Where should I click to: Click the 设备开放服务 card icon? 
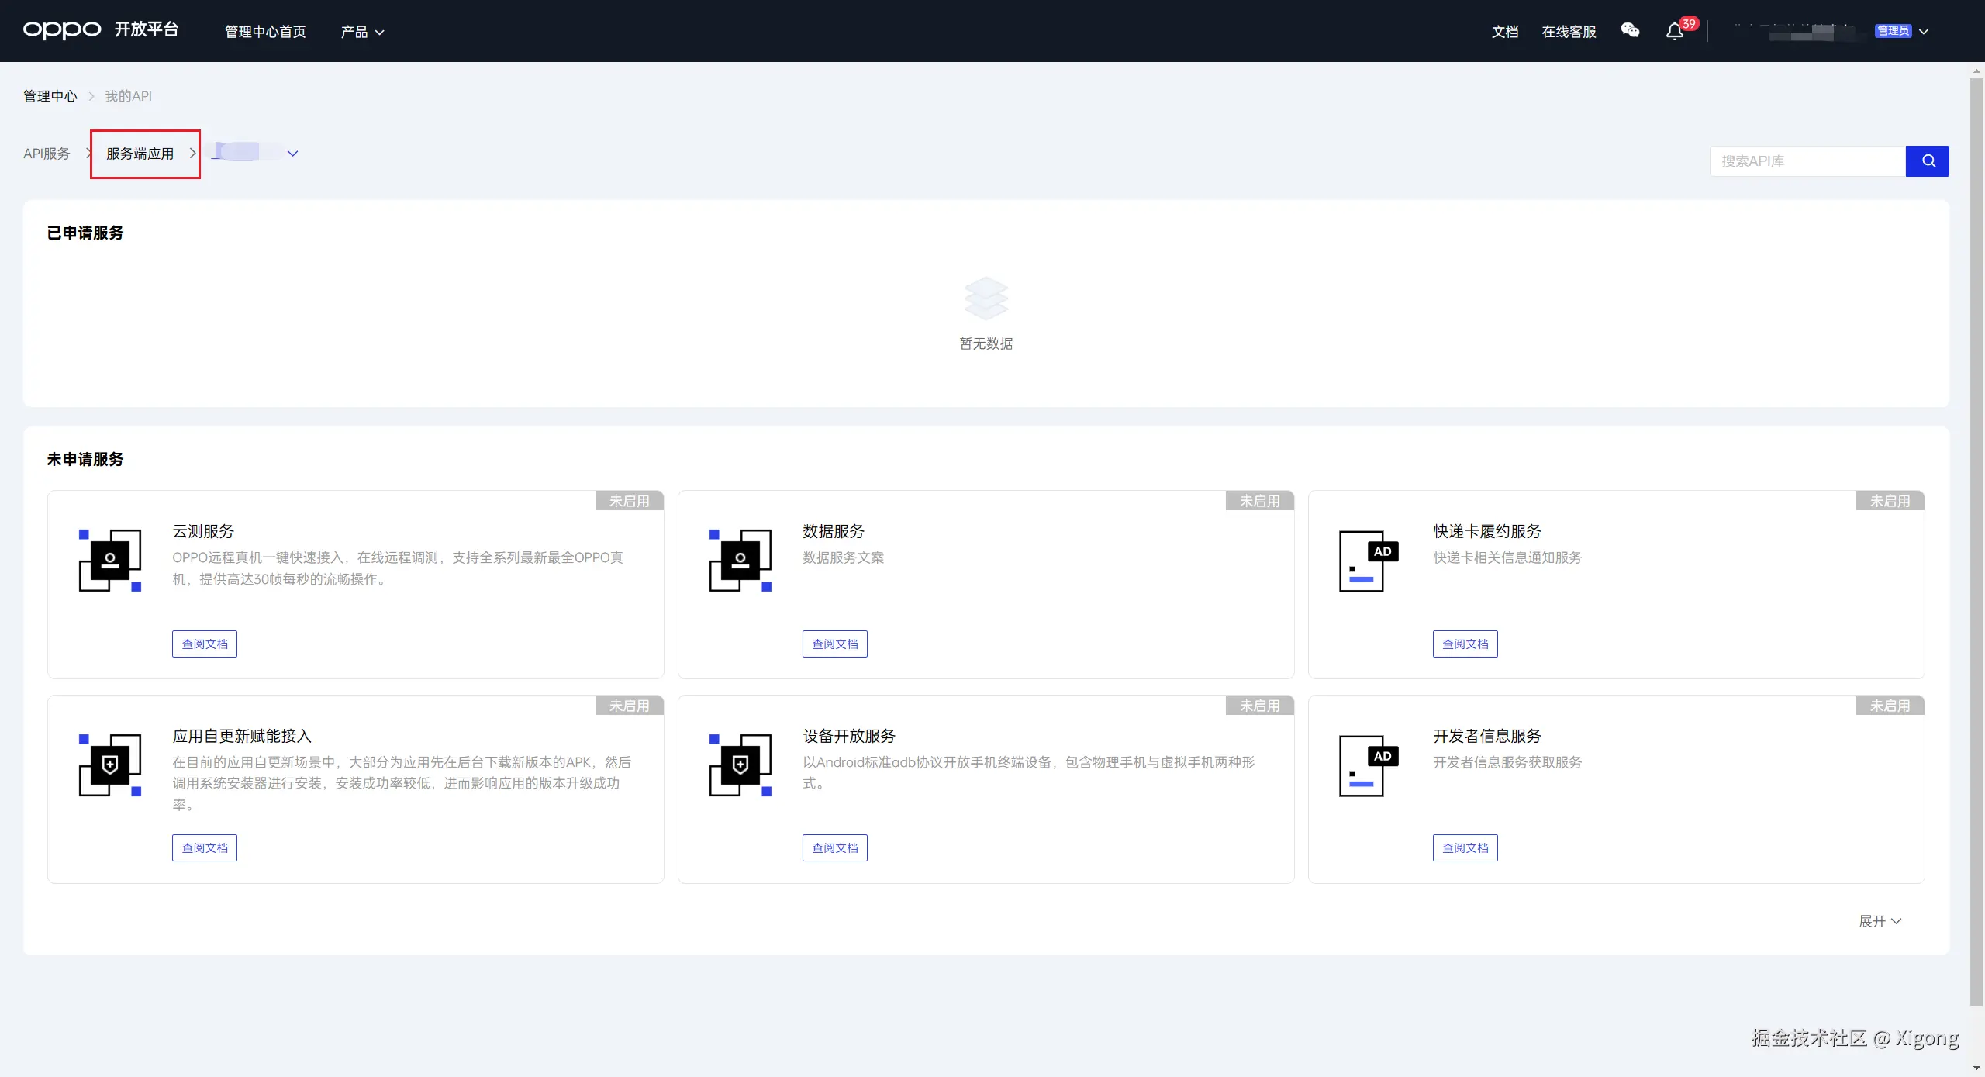pyautogui.click(x=740, y=765)
